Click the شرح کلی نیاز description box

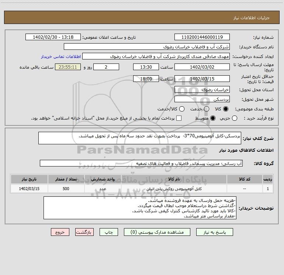[140, 138]
